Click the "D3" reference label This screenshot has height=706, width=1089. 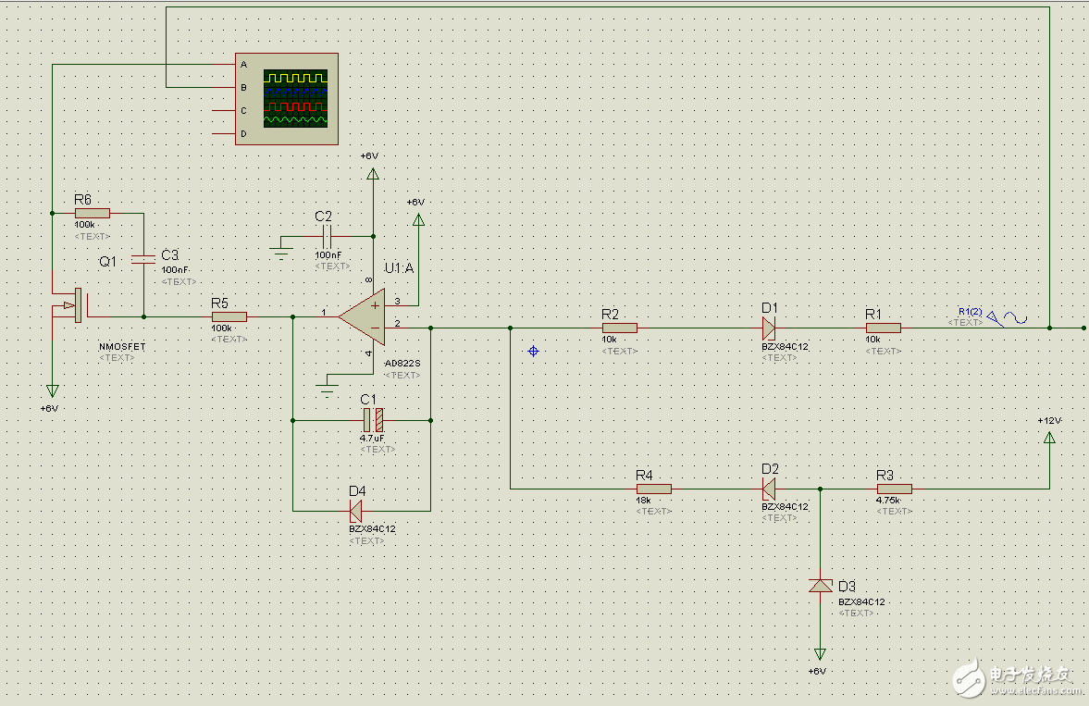[x=847, y=586]
